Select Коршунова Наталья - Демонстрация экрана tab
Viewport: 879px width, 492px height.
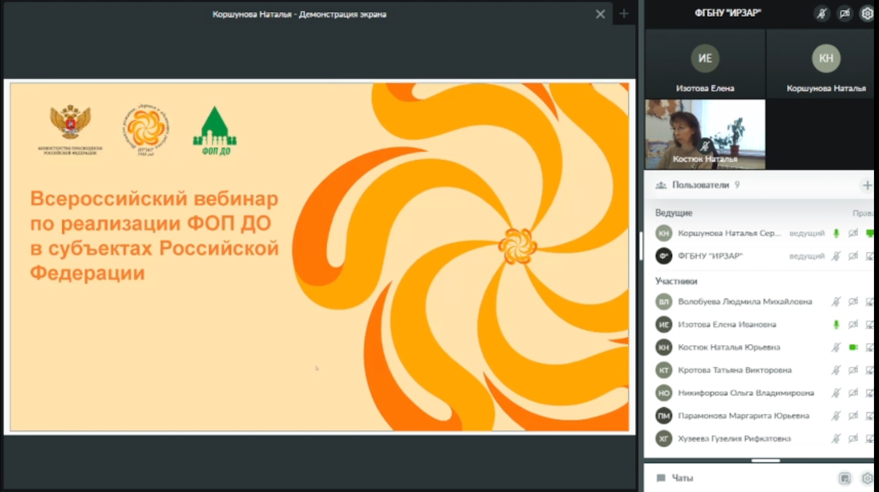click(299, 14)
